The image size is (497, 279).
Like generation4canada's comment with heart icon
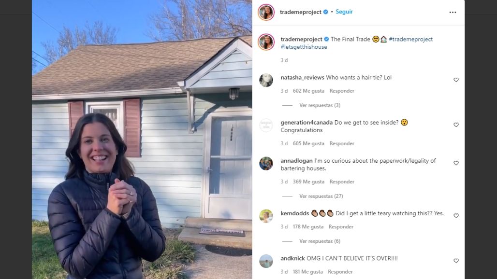pyautogui.click(x=456, y=125)
